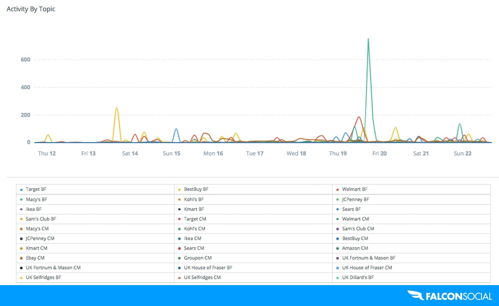The width and height of the screenshot is (499, 306).
Task: Click the orange dot beside Kohl's BF
Action: coord(179,199)
